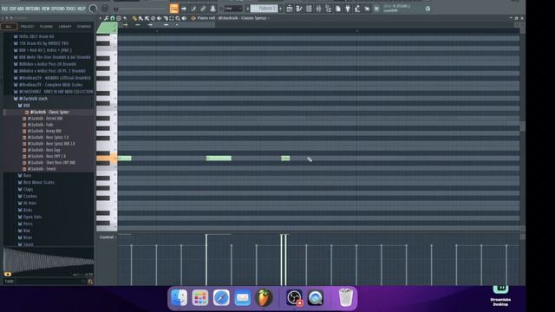
Task: Adjust the main pitch knob in top toolbar
Action: [105, 9]
